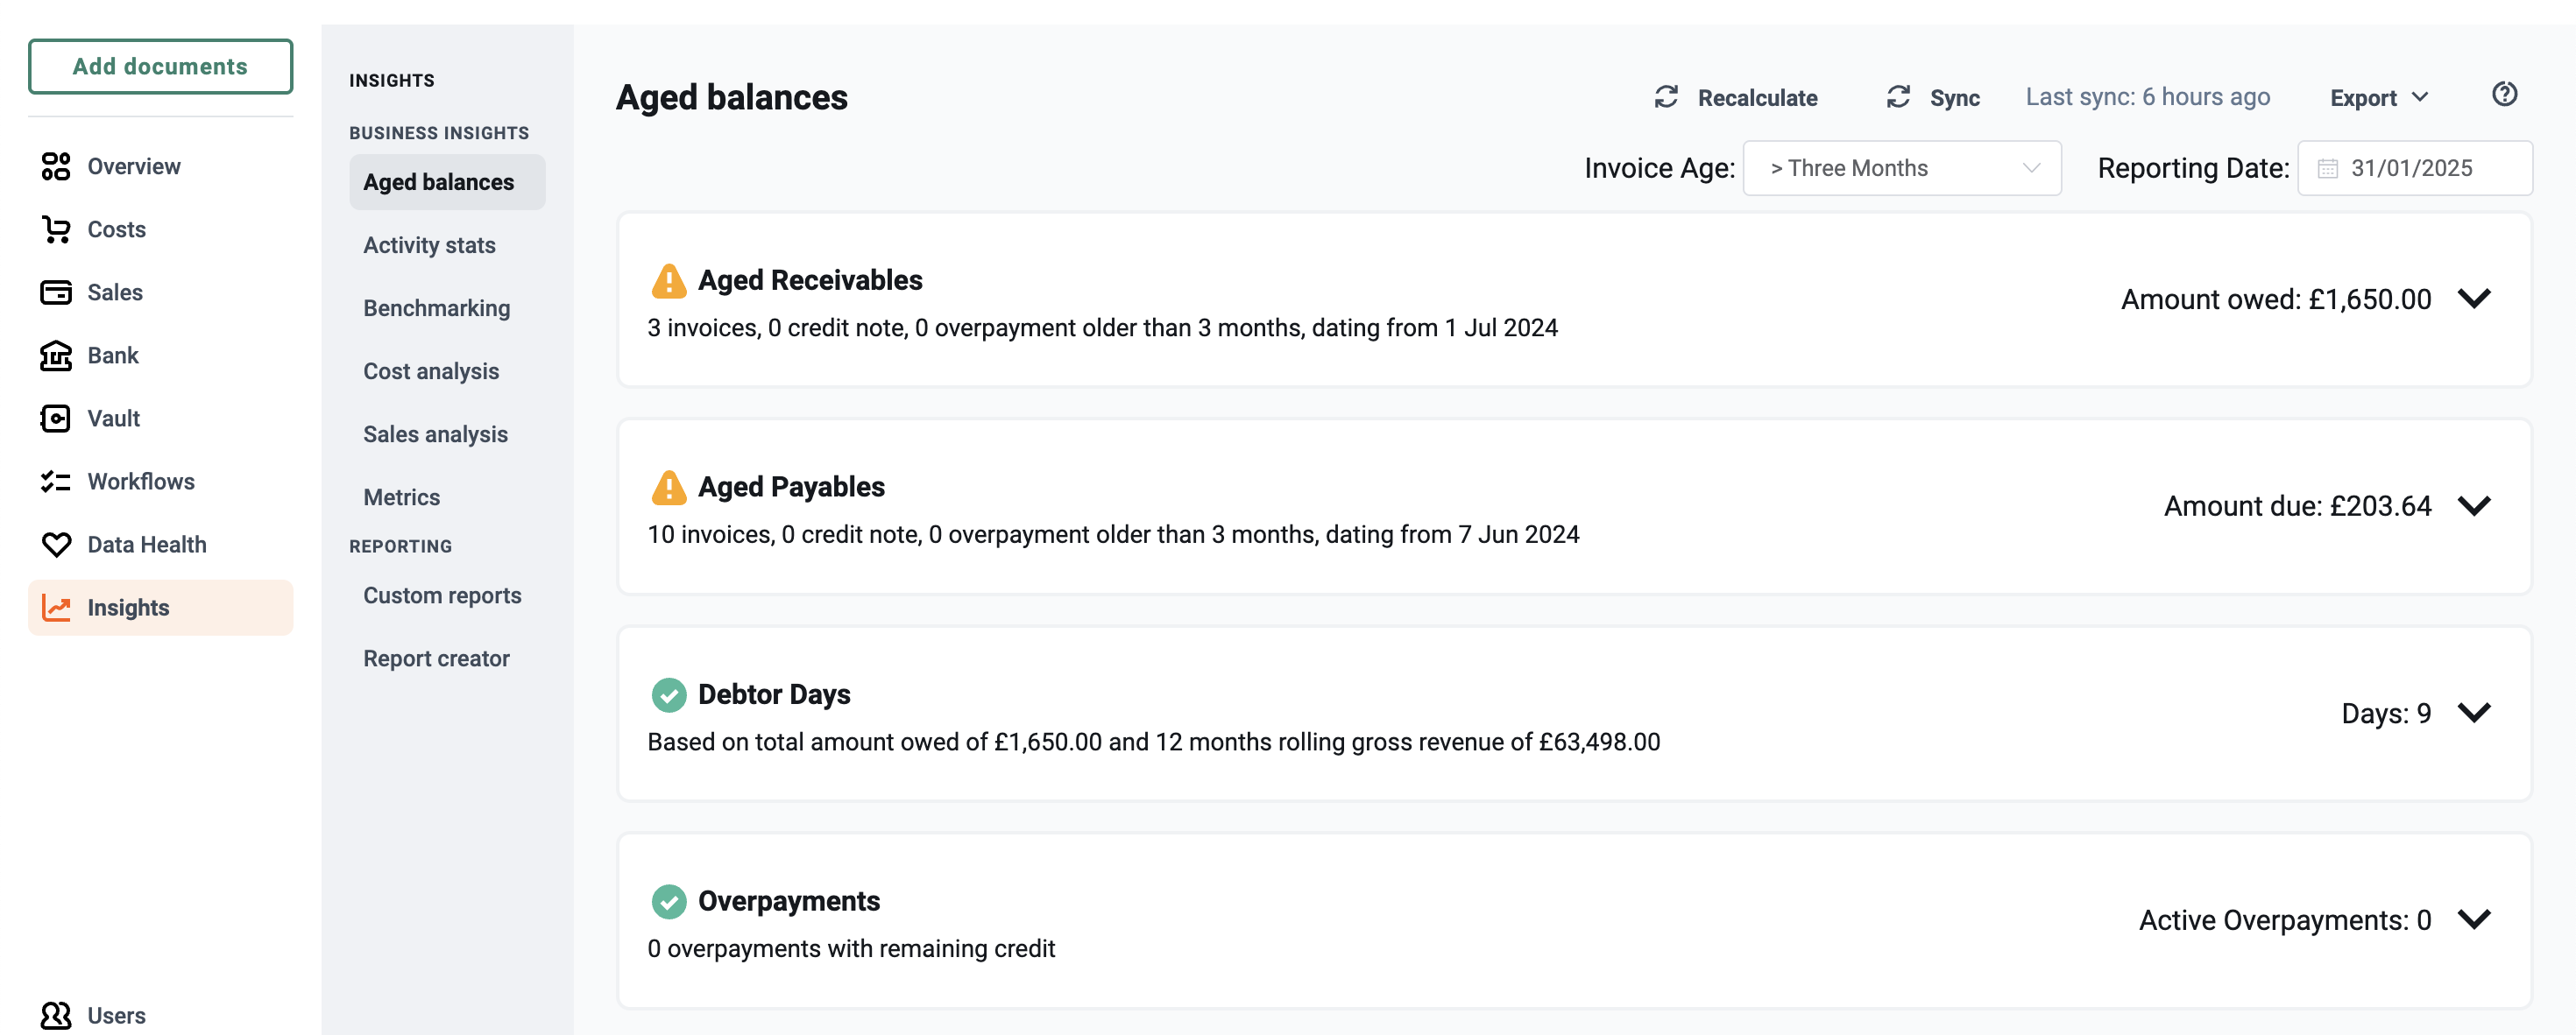Screen dimensions: 2576x1035
Task: Click the Aged Payables heading
Action: (791, 487)
